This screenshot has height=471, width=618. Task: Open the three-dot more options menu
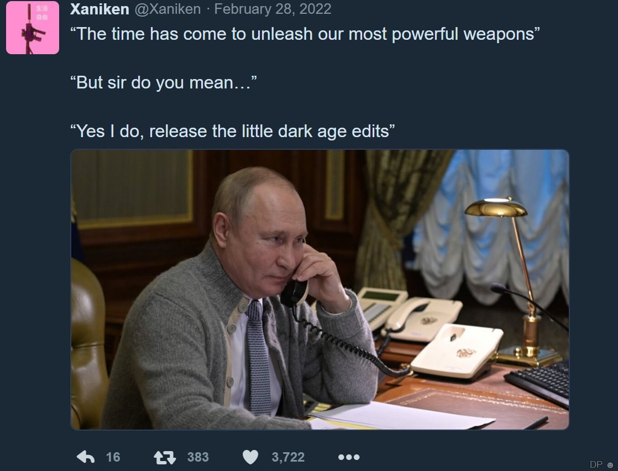pos(349,457)
